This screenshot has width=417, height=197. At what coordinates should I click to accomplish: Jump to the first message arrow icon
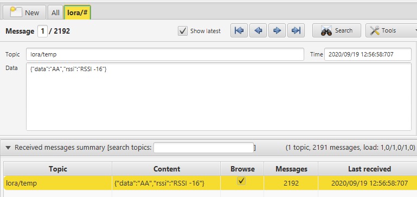(x=239, y=30)
